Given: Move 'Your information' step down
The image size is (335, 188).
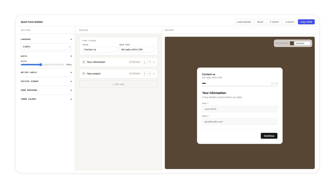Looking at the screenshot, I should point(144,62).
